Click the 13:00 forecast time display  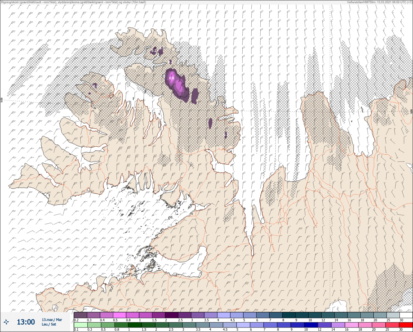pyautogui.click(x=26, y=322)
